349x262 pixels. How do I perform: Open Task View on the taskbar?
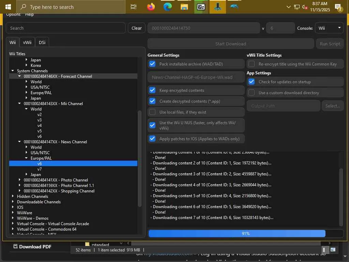pyautogui.click(x=134, y=7)
